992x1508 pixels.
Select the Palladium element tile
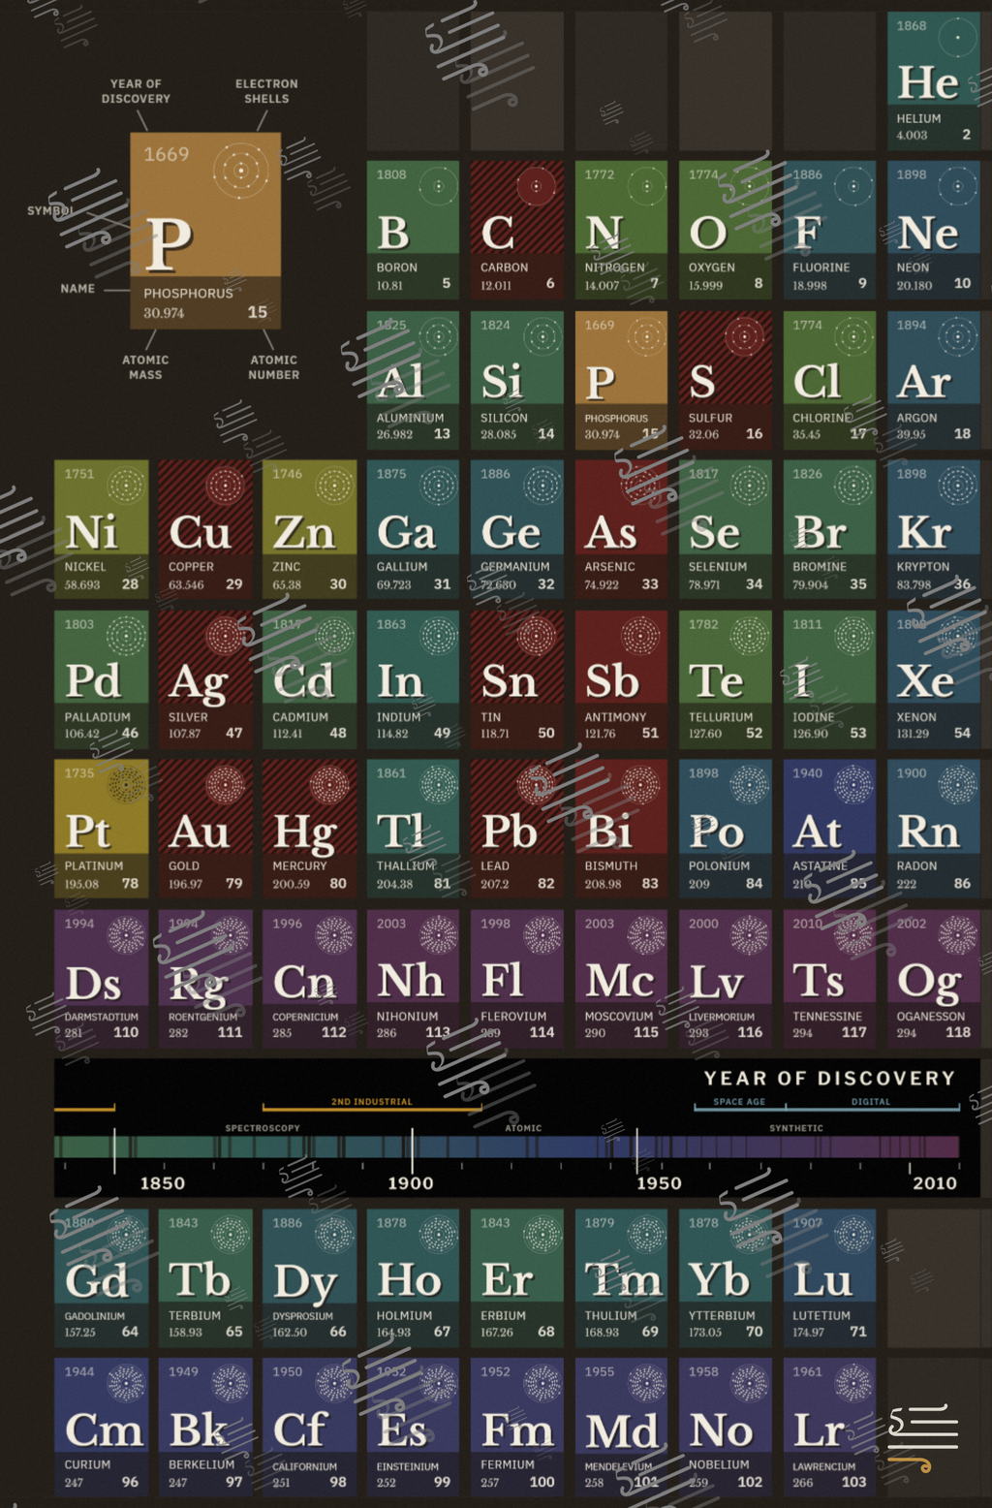tap(101, 679)
